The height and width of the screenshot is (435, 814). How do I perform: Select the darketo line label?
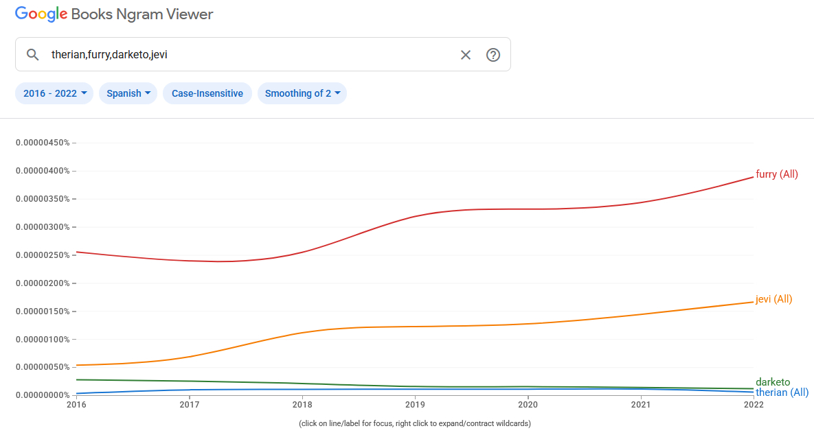click(773, 382)
